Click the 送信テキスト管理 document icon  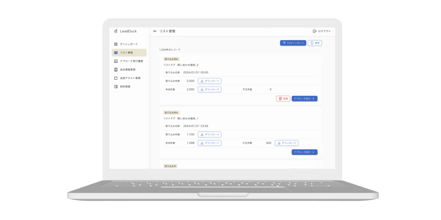point(116,78)
